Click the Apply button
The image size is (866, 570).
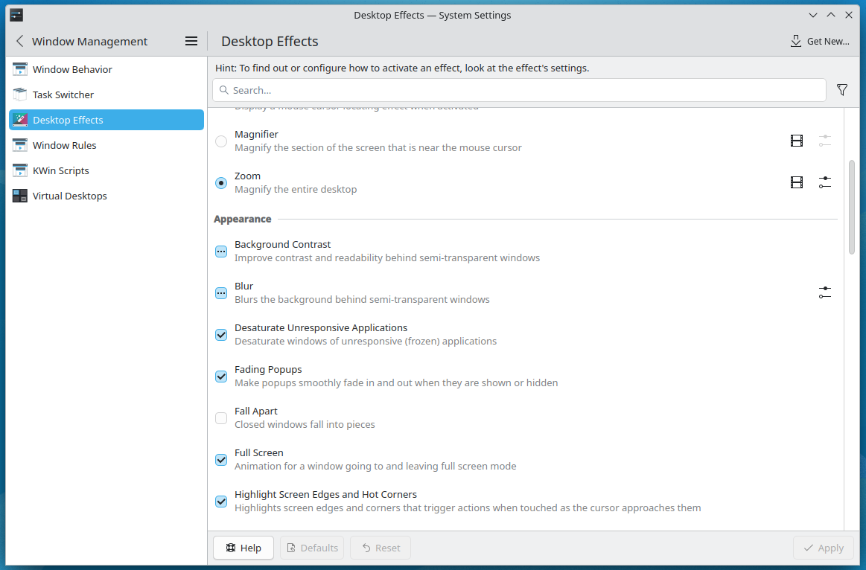tap(824, 548)
